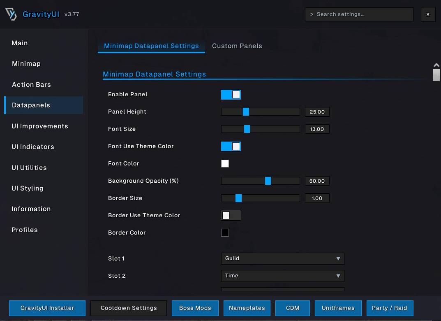The height and width of the screenshot is (321, 441).
Task: Click the CDM button
Action: [293, 308]
